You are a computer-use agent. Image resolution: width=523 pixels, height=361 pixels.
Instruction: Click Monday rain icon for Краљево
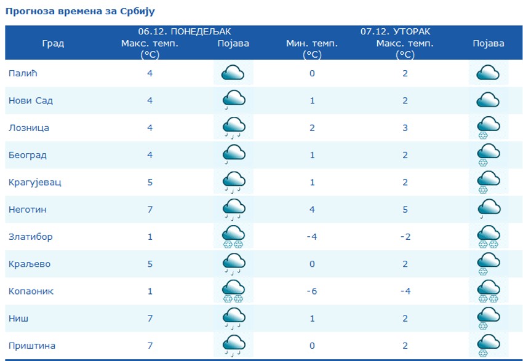(x=233, y=263)
